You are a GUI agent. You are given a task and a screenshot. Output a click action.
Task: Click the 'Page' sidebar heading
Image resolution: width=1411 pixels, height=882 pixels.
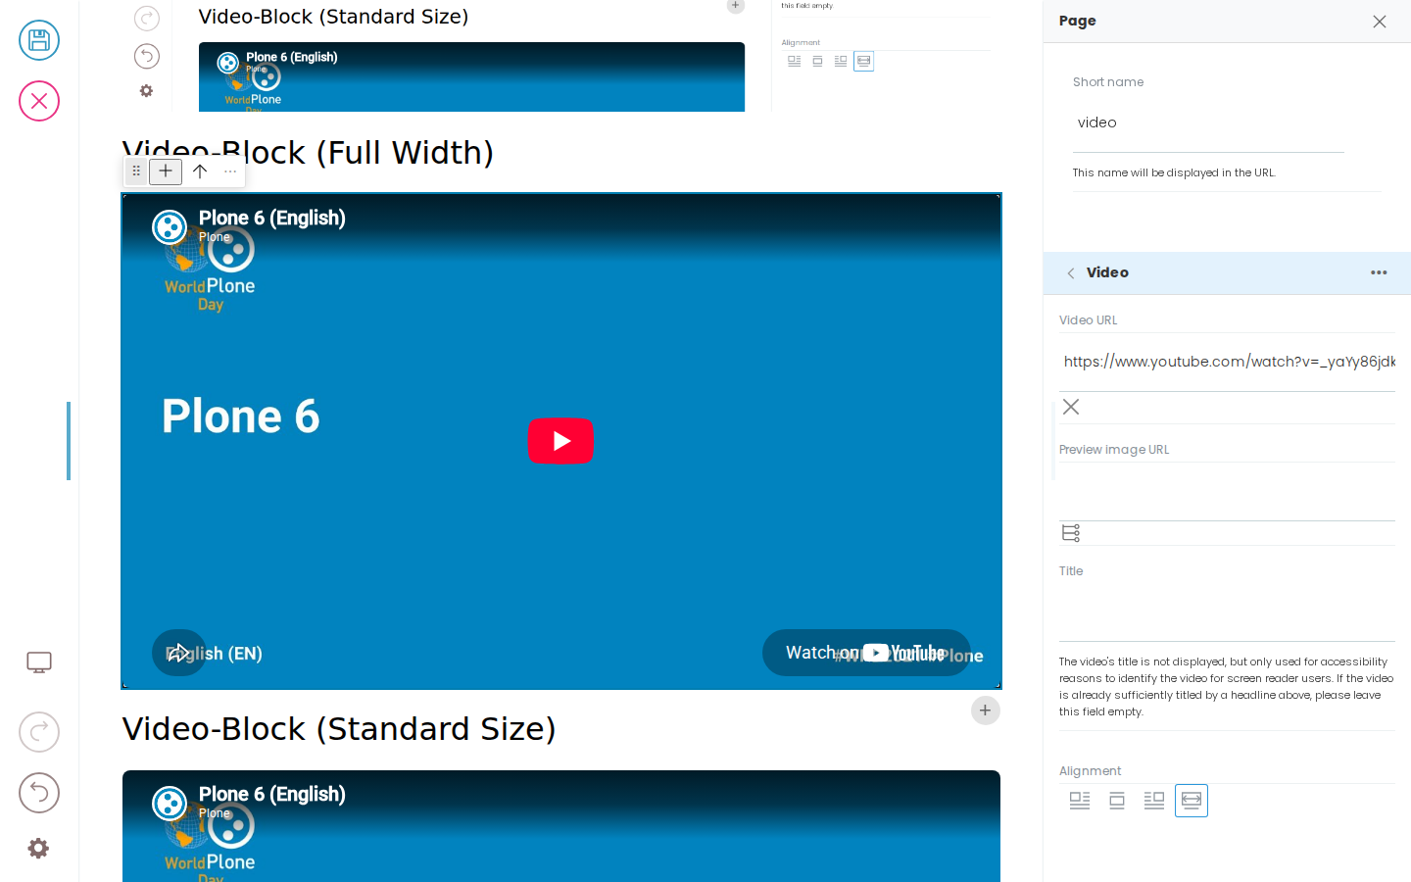[1078, 21]
